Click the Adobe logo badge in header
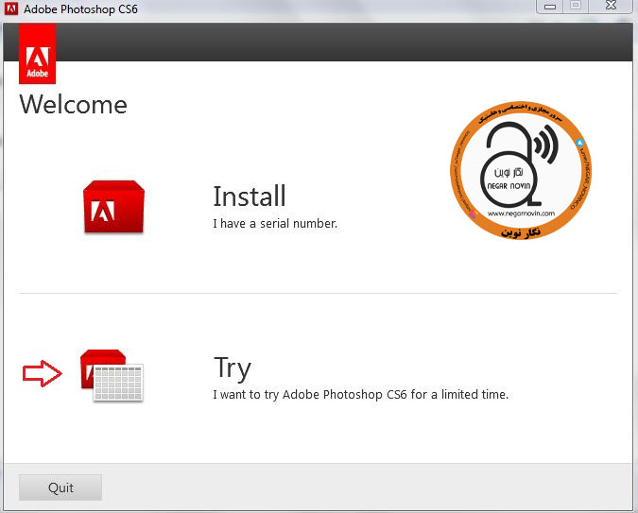This screenshot has width=638, height=513. tap(38, 54)
